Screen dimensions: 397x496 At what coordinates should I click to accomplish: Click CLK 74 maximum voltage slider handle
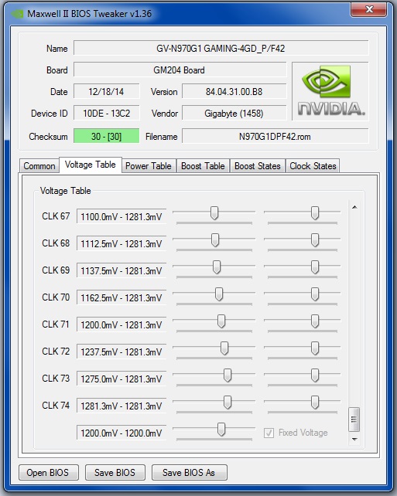(x=315, y=403)
